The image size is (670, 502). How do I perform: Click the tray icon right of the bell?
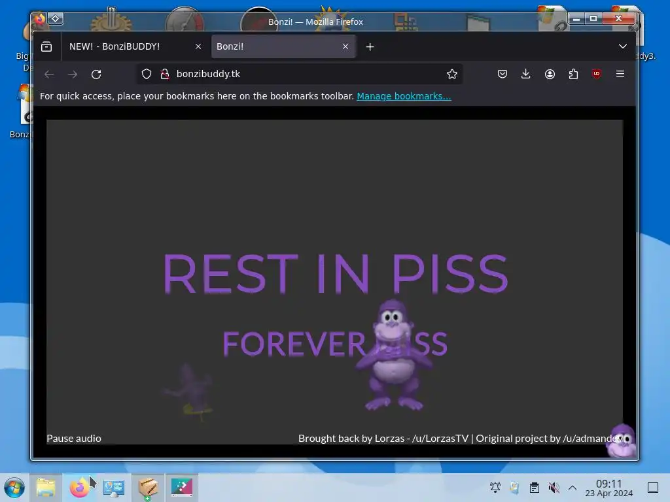click(x=514, y=488)
